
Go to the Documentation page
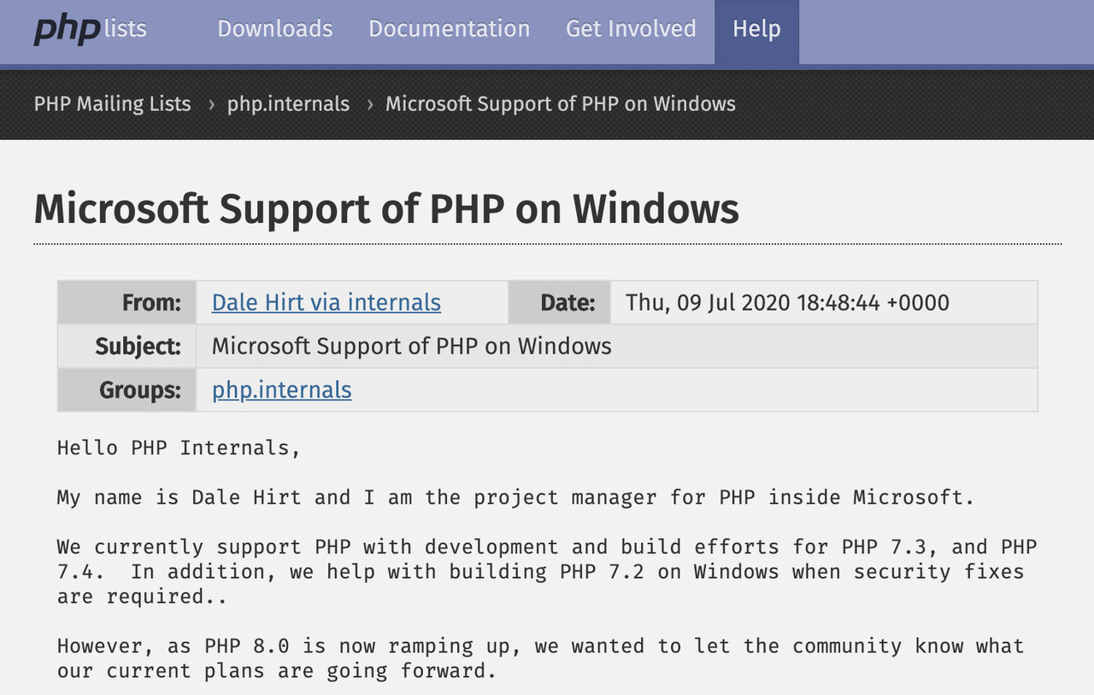449,29
